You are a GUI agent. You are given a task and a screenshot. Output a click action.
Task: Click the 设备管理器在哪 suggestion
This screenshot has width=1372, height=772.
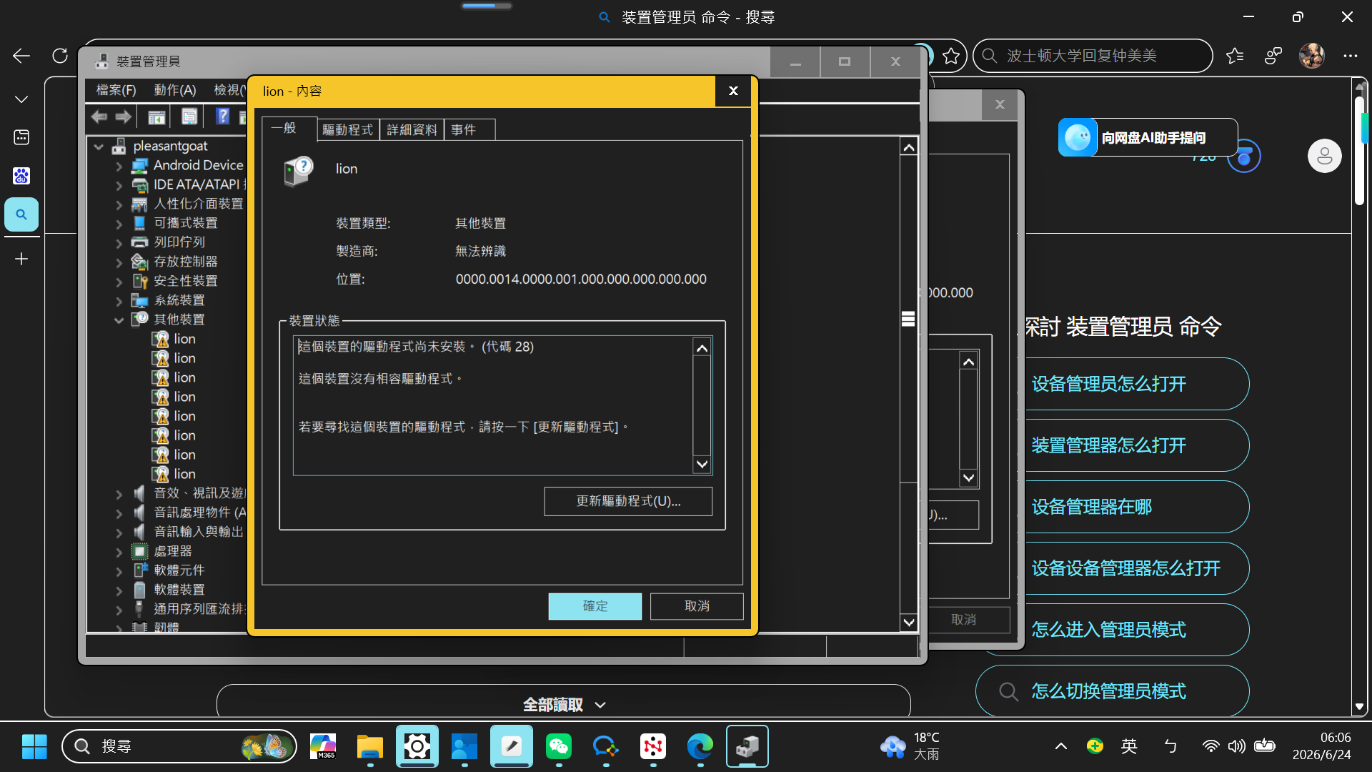(x=1091, y=507)
